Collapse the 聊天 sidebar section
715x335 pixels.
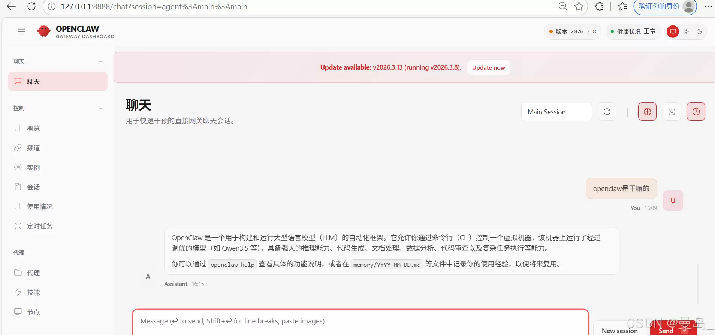[100, 61]
